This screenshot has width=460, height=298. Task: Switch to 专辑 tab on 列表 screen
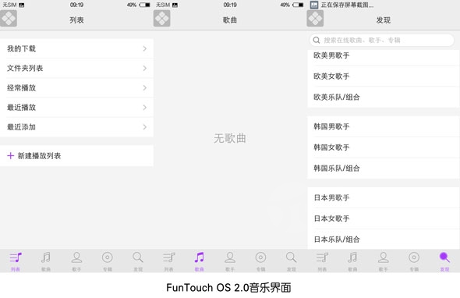[x=108, y=261]
